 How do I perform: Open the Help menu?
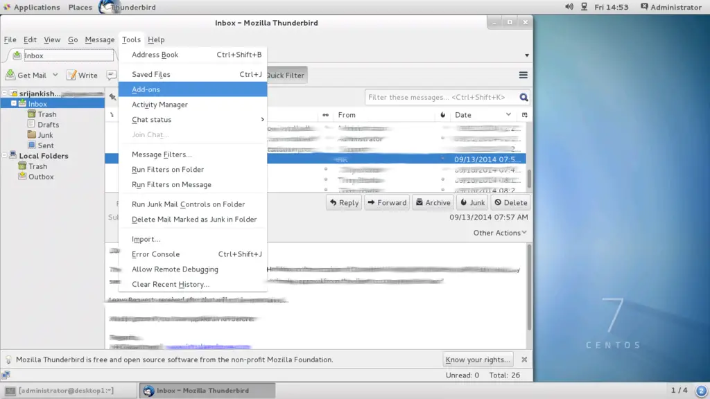[156, 39]
